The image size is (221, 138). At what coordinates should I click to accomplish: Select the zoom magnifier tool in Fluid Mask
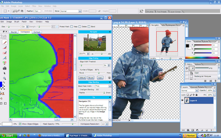tap(4, 78)
